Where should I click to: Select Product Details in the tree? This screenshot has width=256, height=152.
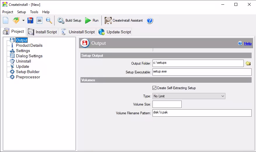(x=29, y=45)
